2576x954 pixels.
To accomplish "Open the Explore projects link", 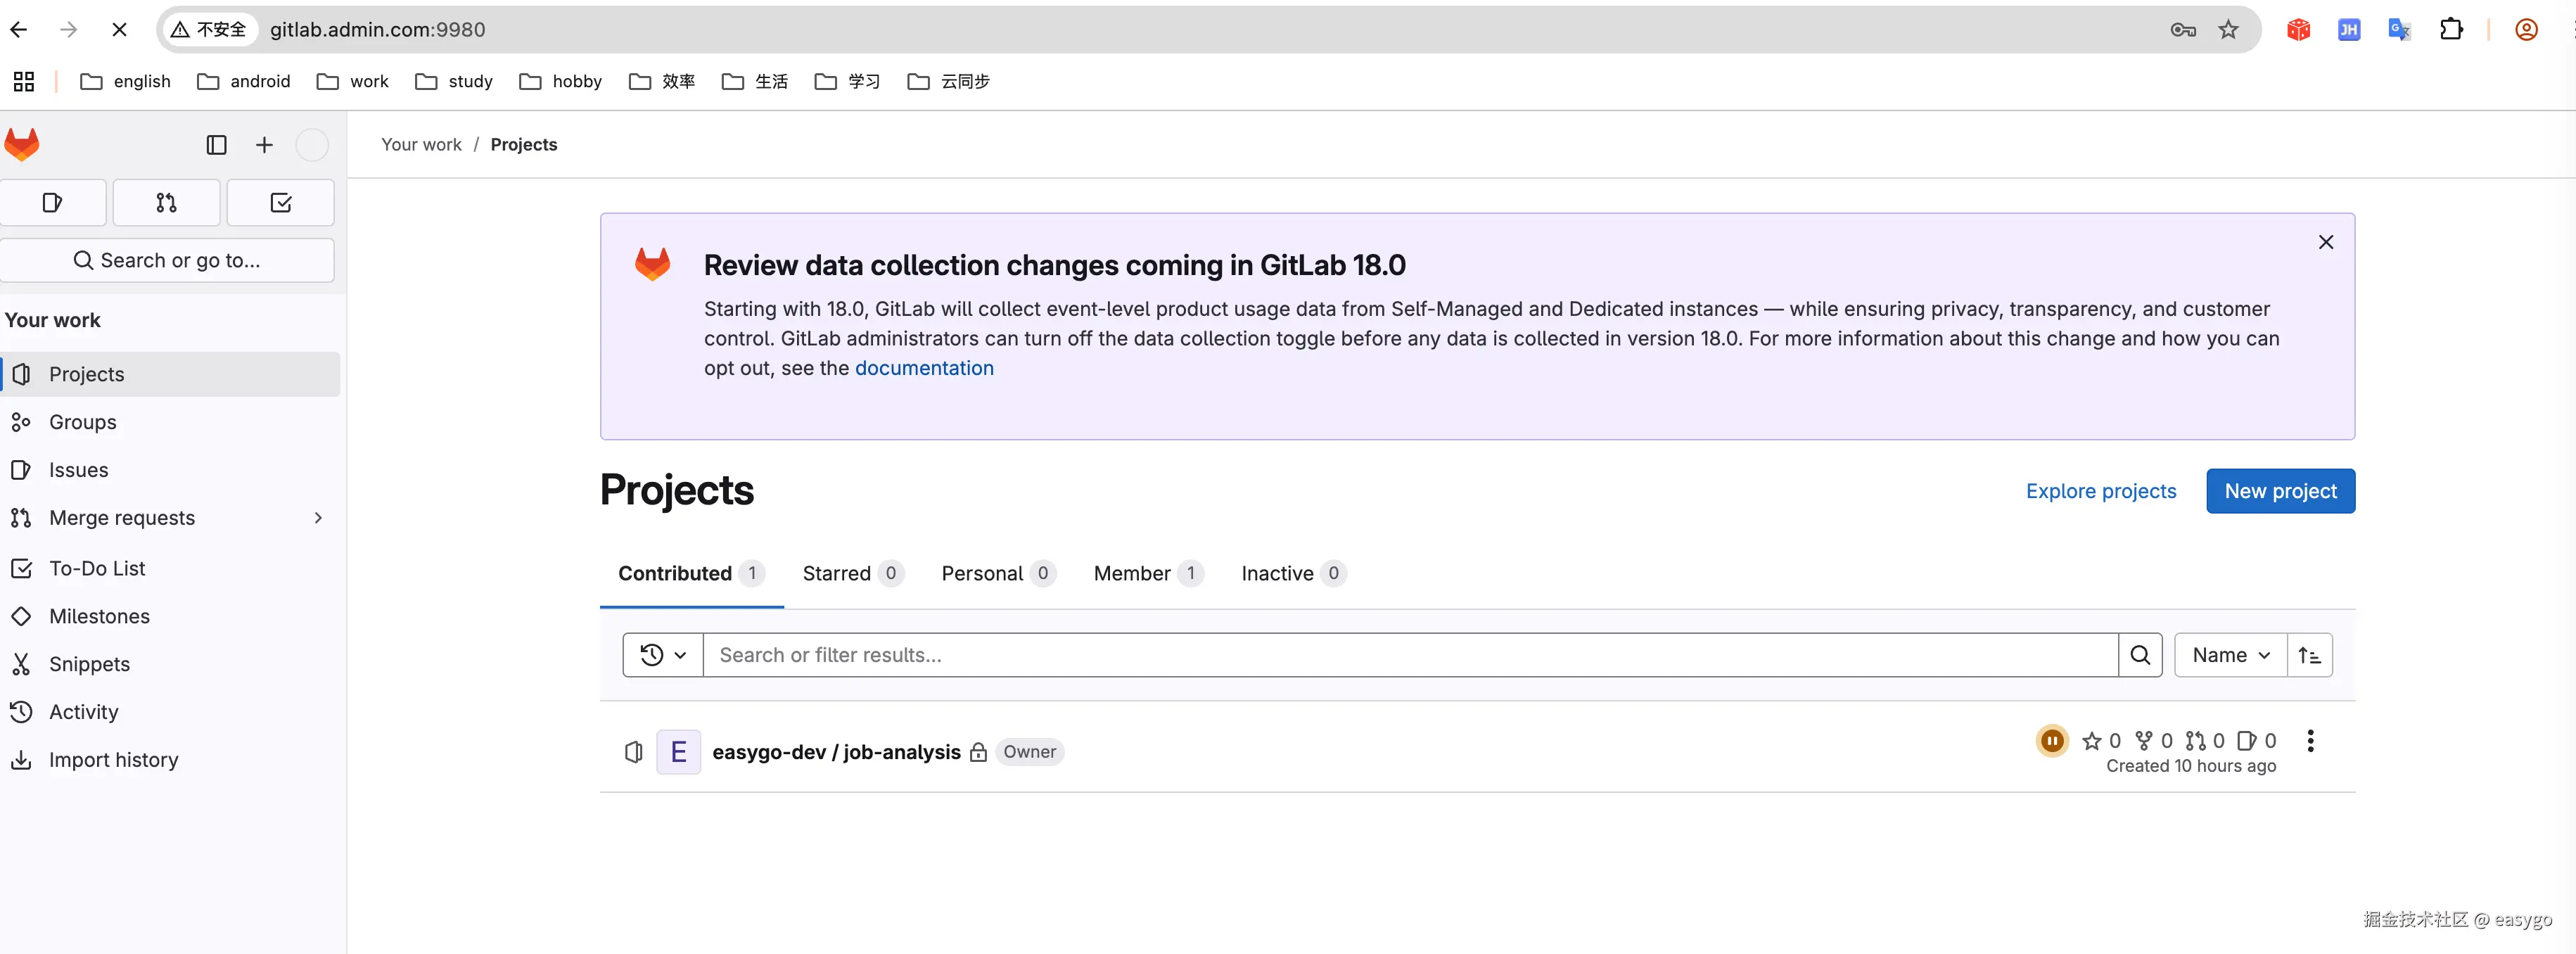I will pyautogui.click(x=2100, y=491).
